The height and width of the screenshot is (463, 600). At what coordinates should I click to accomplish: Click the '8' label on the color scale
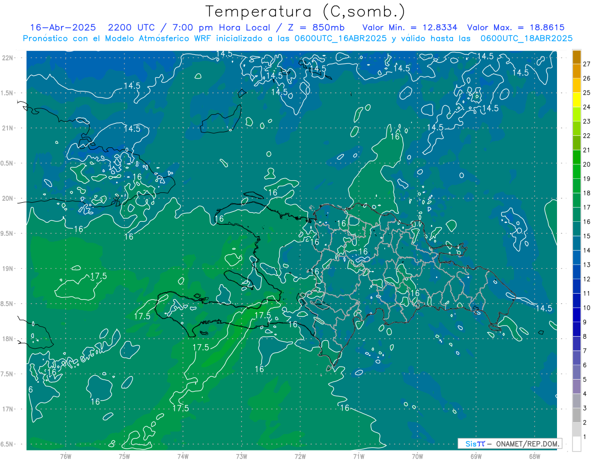coord(585,337)
